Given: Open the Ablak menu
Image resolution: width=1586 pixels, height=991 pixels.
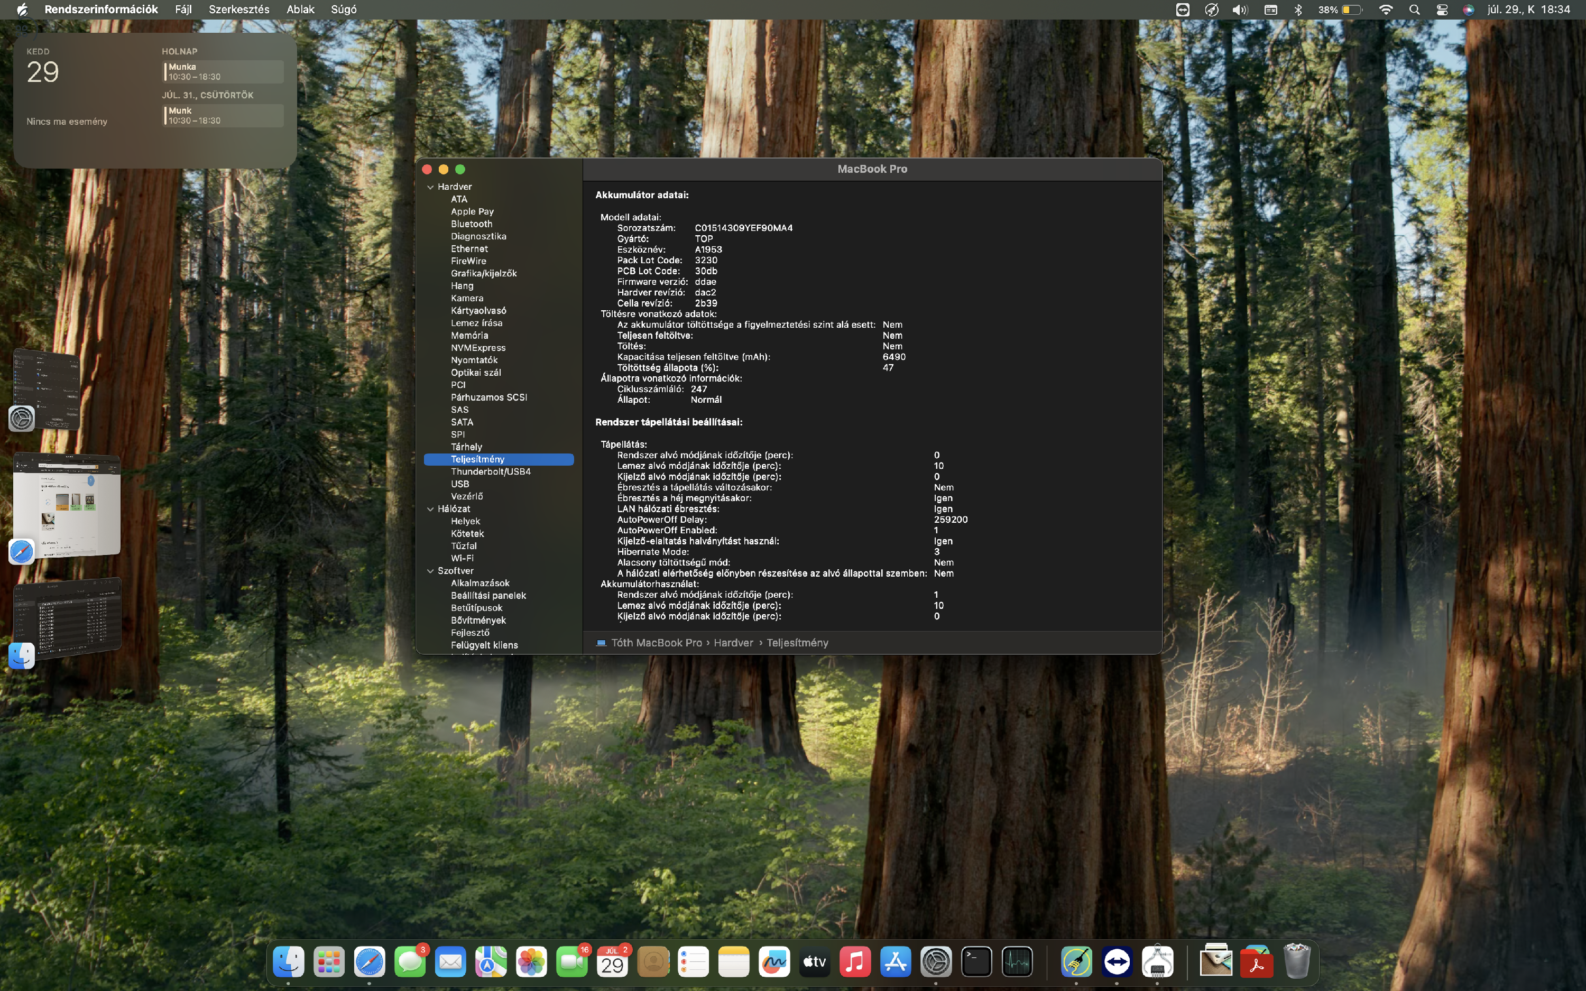Looking at the screenshot, I should point(300,9).
